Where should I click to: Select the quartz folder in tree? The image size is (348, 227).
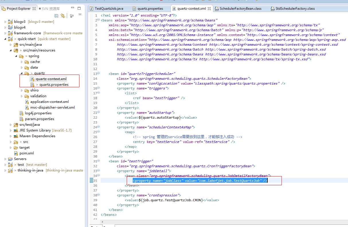[39, 73]
